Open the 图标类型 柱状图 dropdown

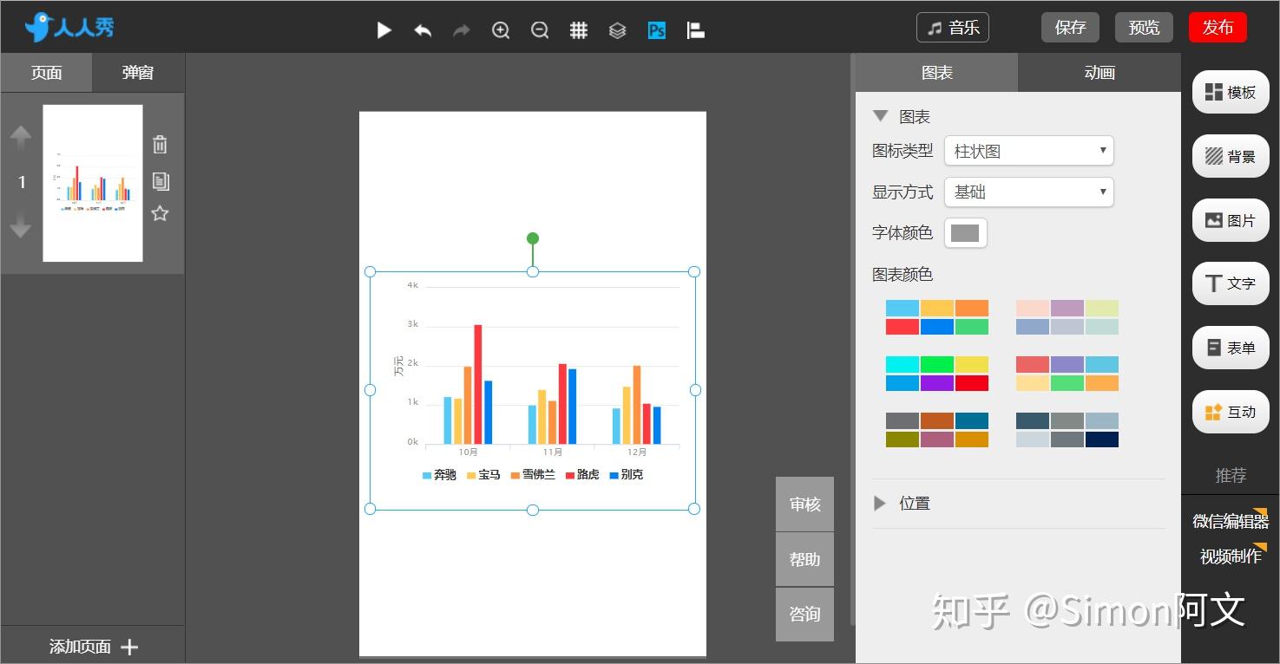[x=1028, y=151]
